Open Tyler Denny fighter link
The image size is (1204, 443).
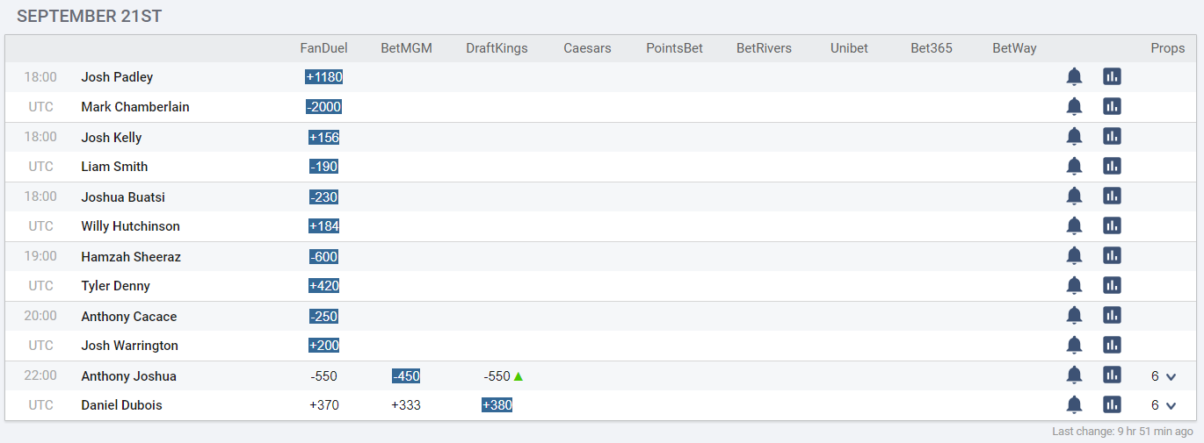coord(115,286)
